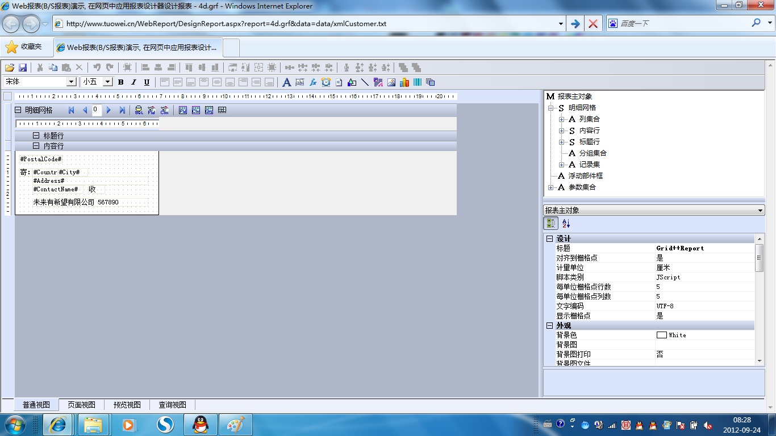
Task: Toggle italic text formatting
Action: point(134,82)
